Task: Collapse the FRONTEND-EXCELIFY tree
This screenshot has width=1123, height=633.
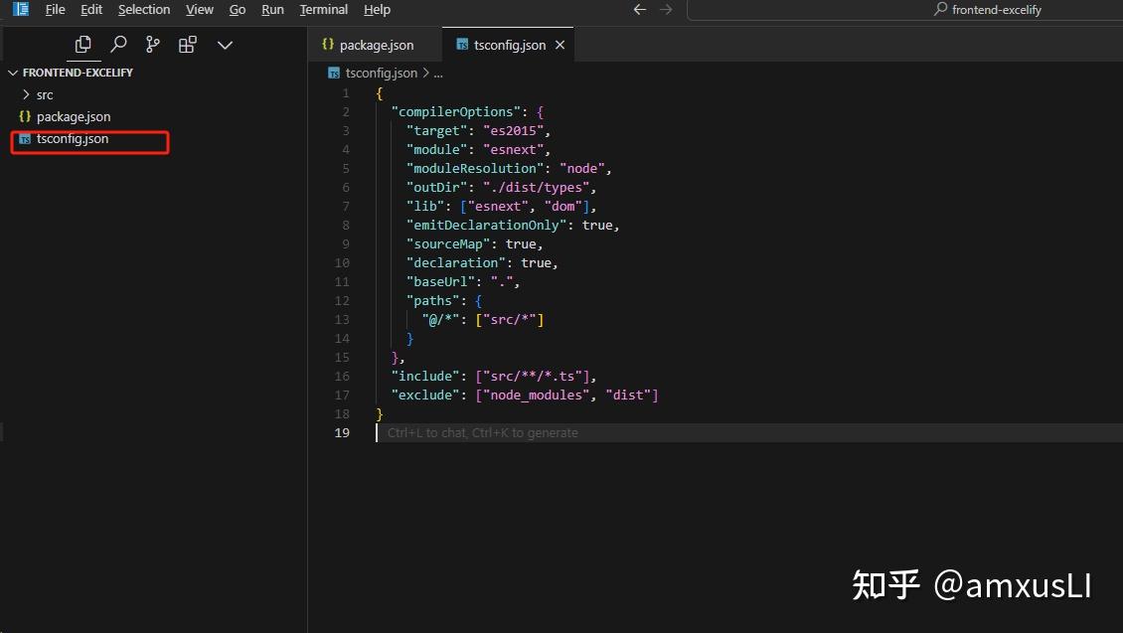Action: [13, 72]
